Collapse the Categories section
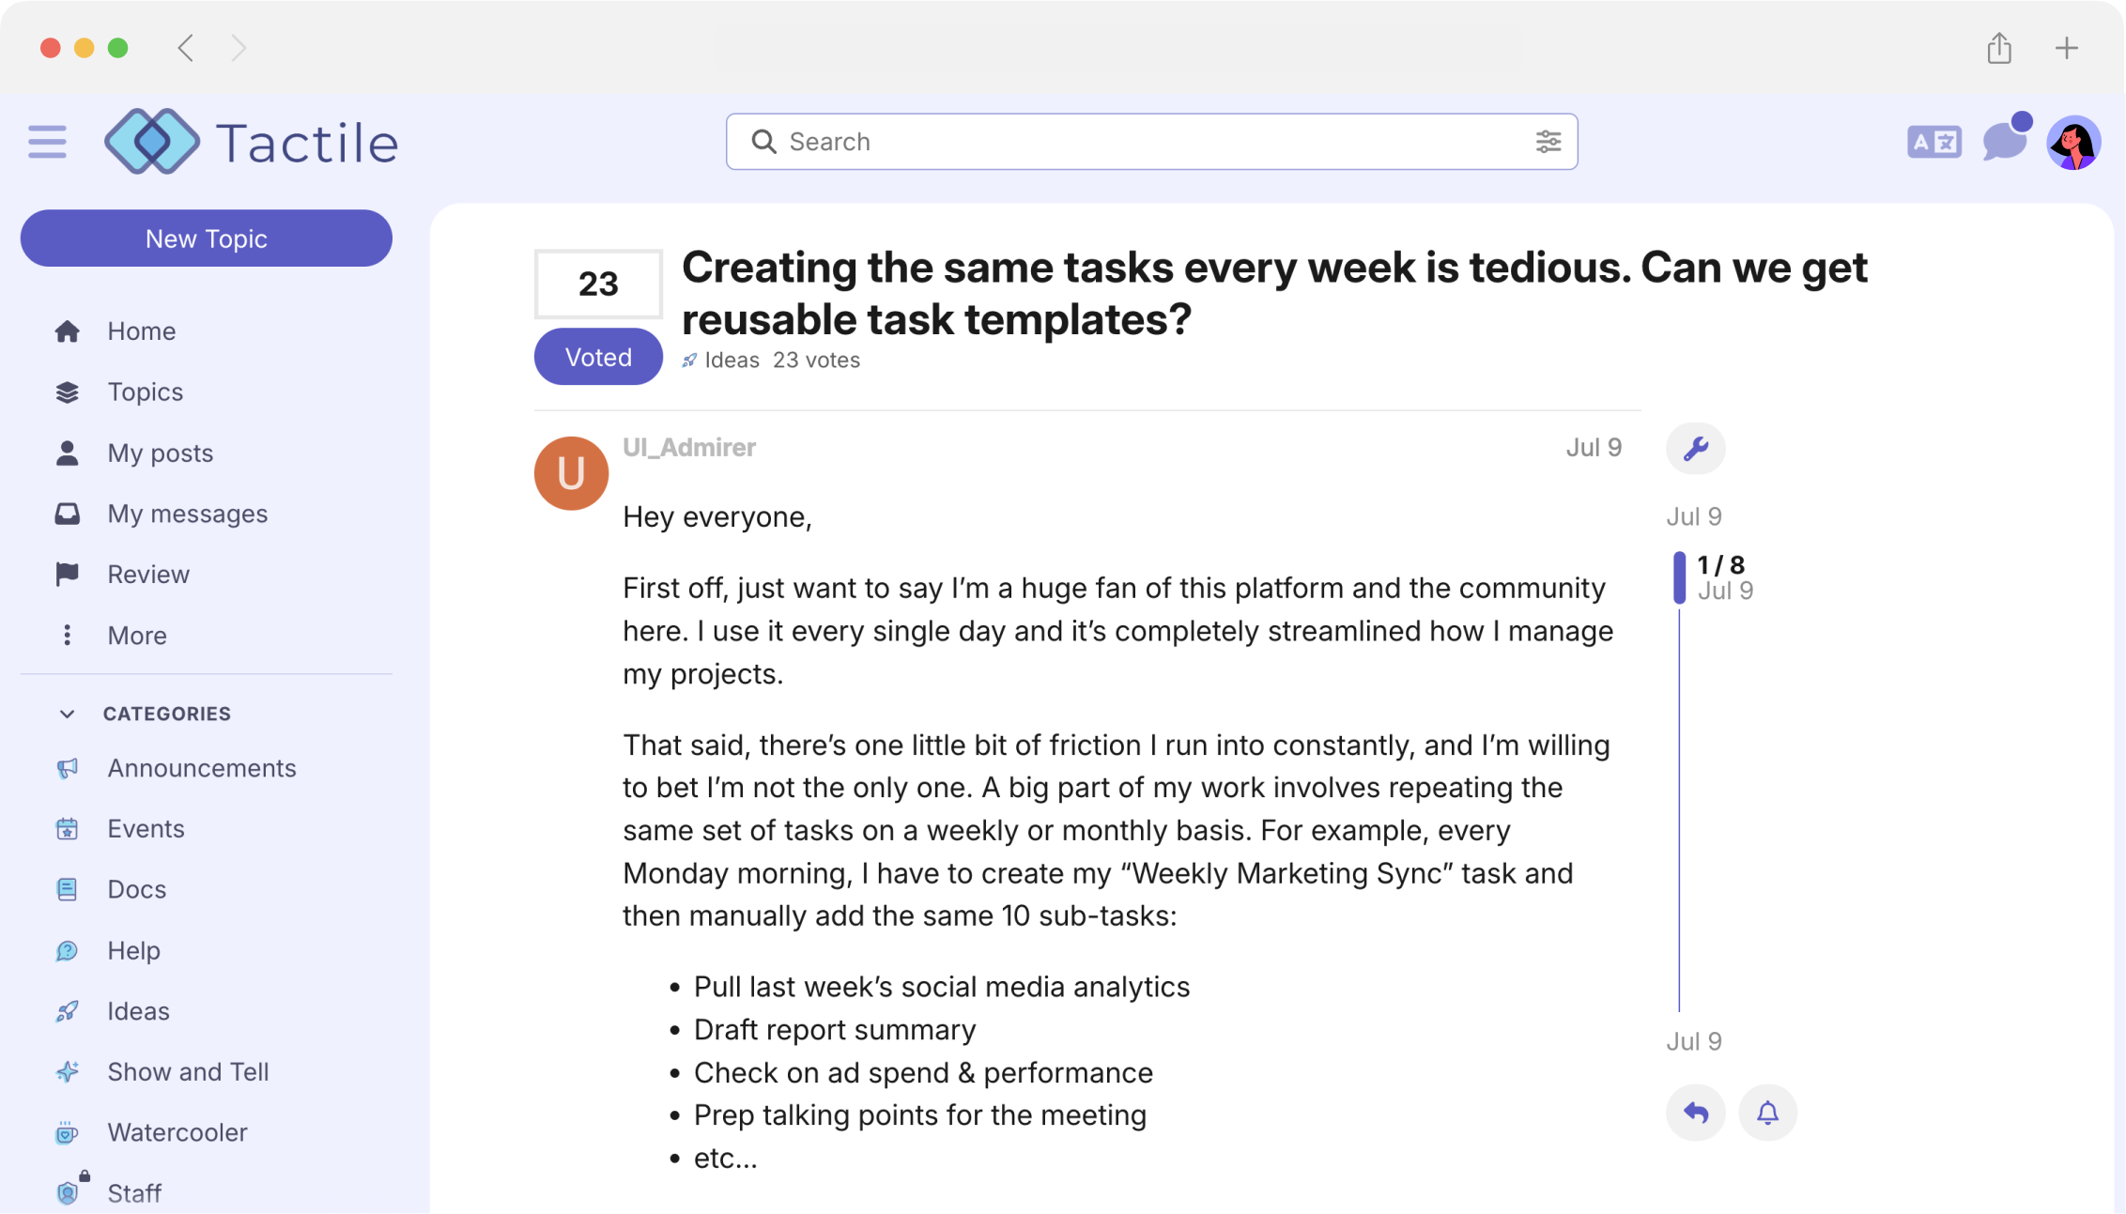 point(67,714)
